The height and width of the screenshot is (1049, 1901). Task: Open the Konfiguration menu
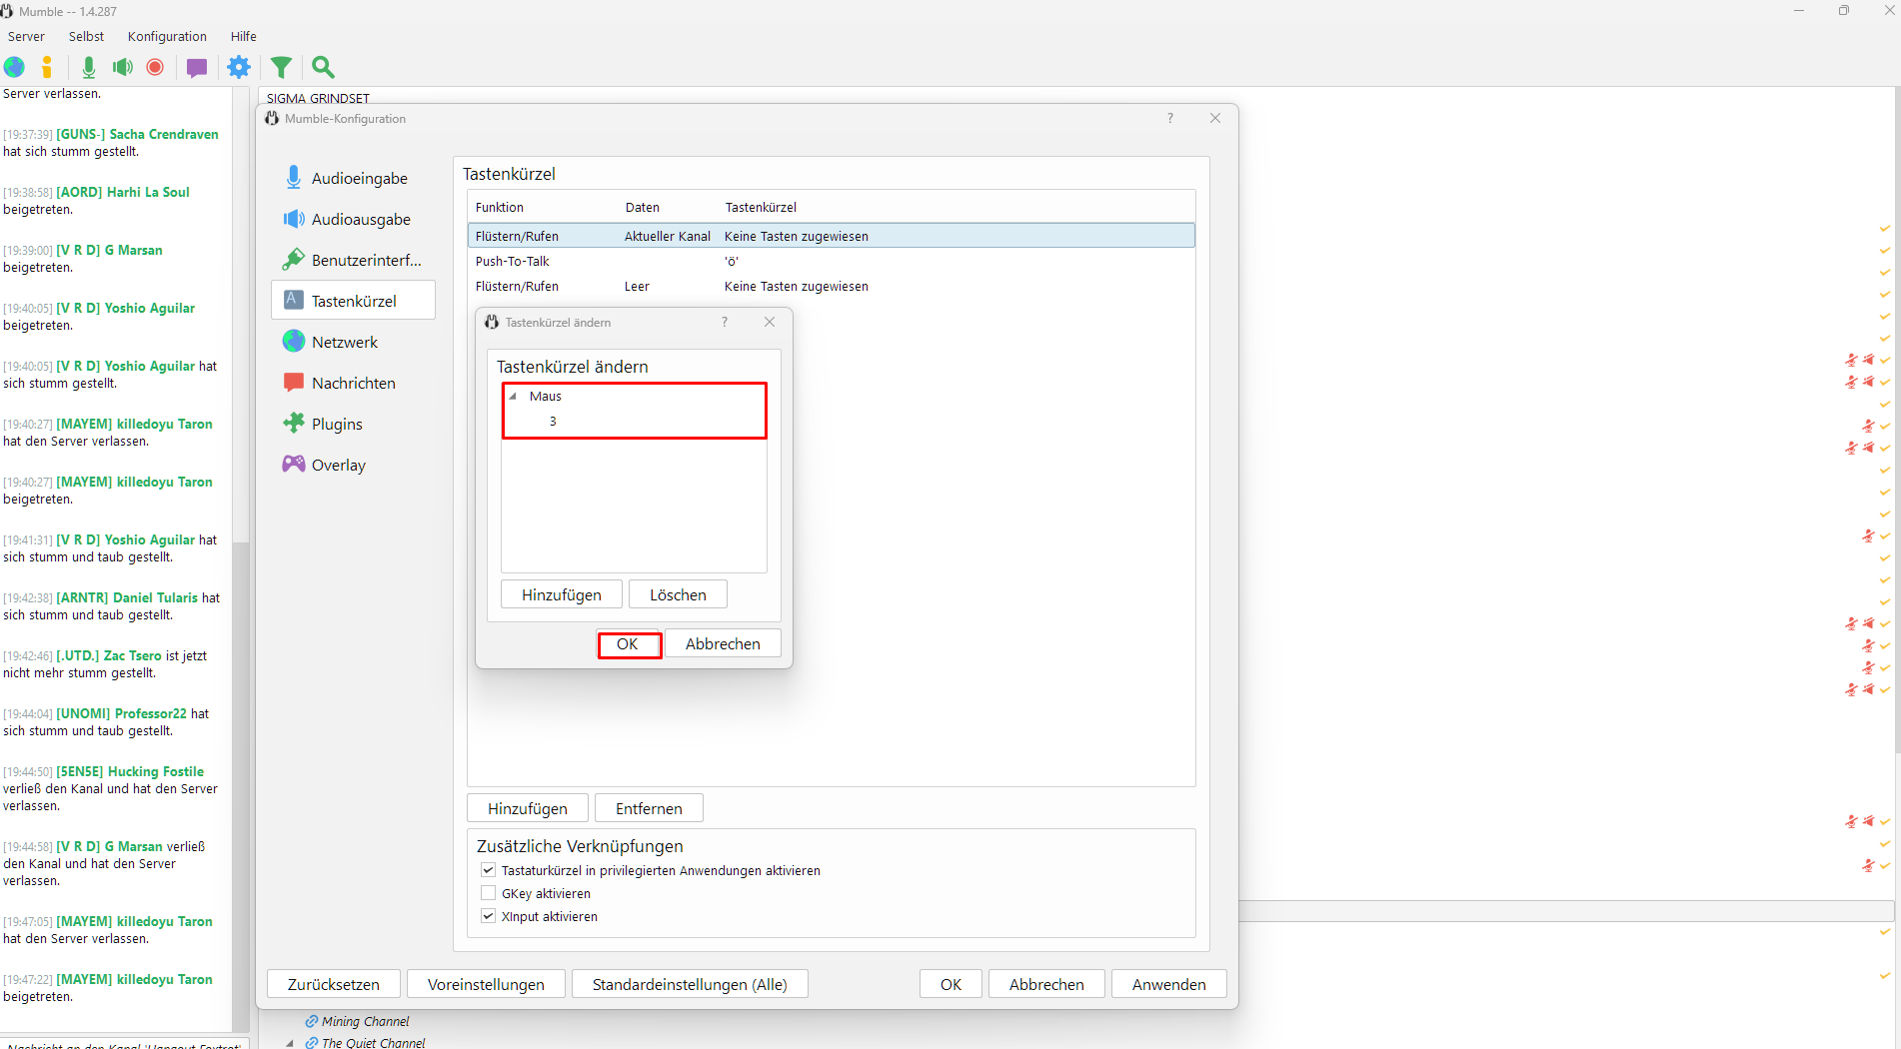167,36
